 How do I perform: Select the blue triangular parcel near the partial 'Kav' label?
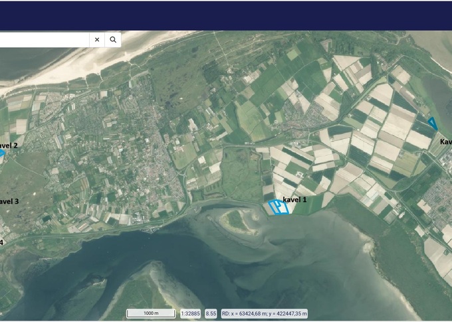click(x=433, y=124)
